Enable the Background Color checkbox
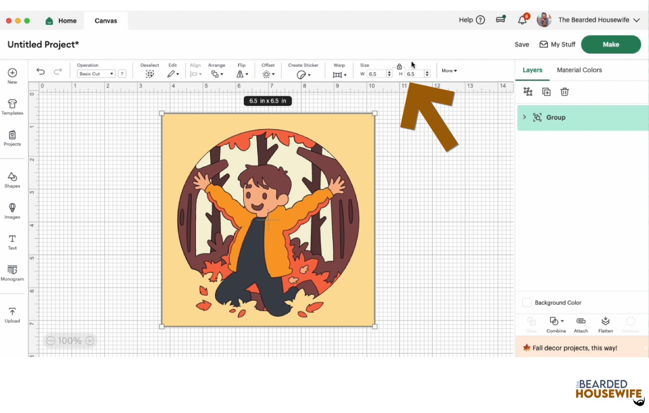This screenshot has width=649, height=413. 527,302
